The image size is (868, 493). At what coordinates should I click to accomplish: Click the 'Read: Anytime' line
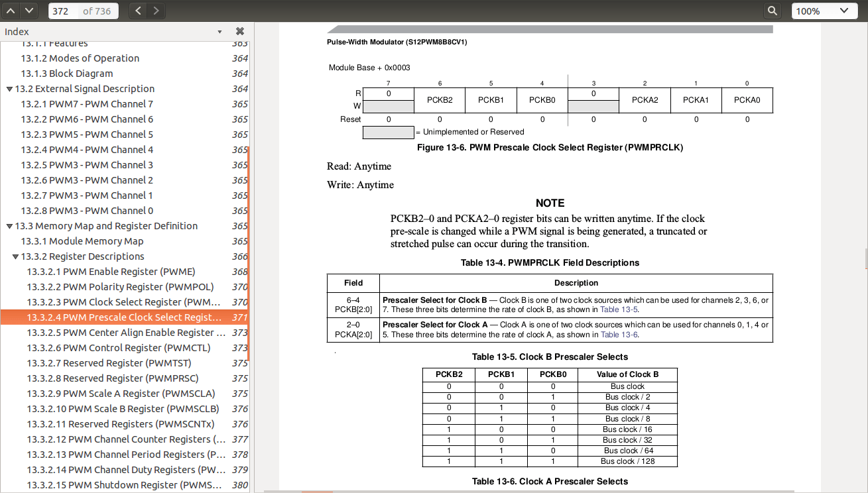point(359,166)
